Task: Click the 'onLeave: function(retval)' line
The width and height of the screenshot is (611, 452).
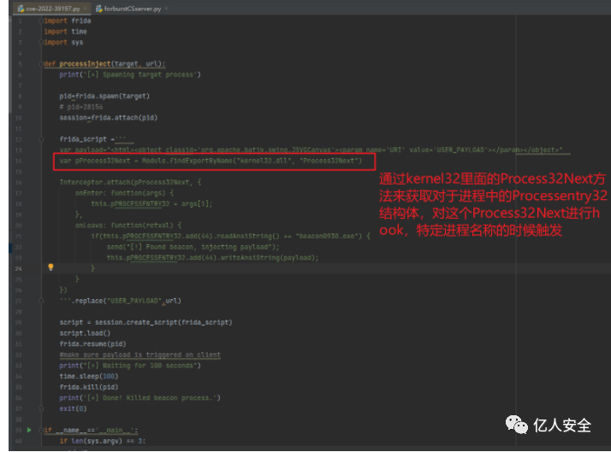Action: tap(128, 226)
